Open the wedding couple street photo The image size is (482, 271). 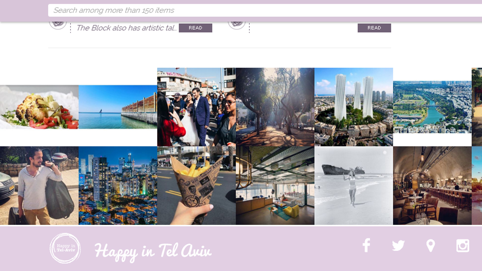click(x=196, y=107)
